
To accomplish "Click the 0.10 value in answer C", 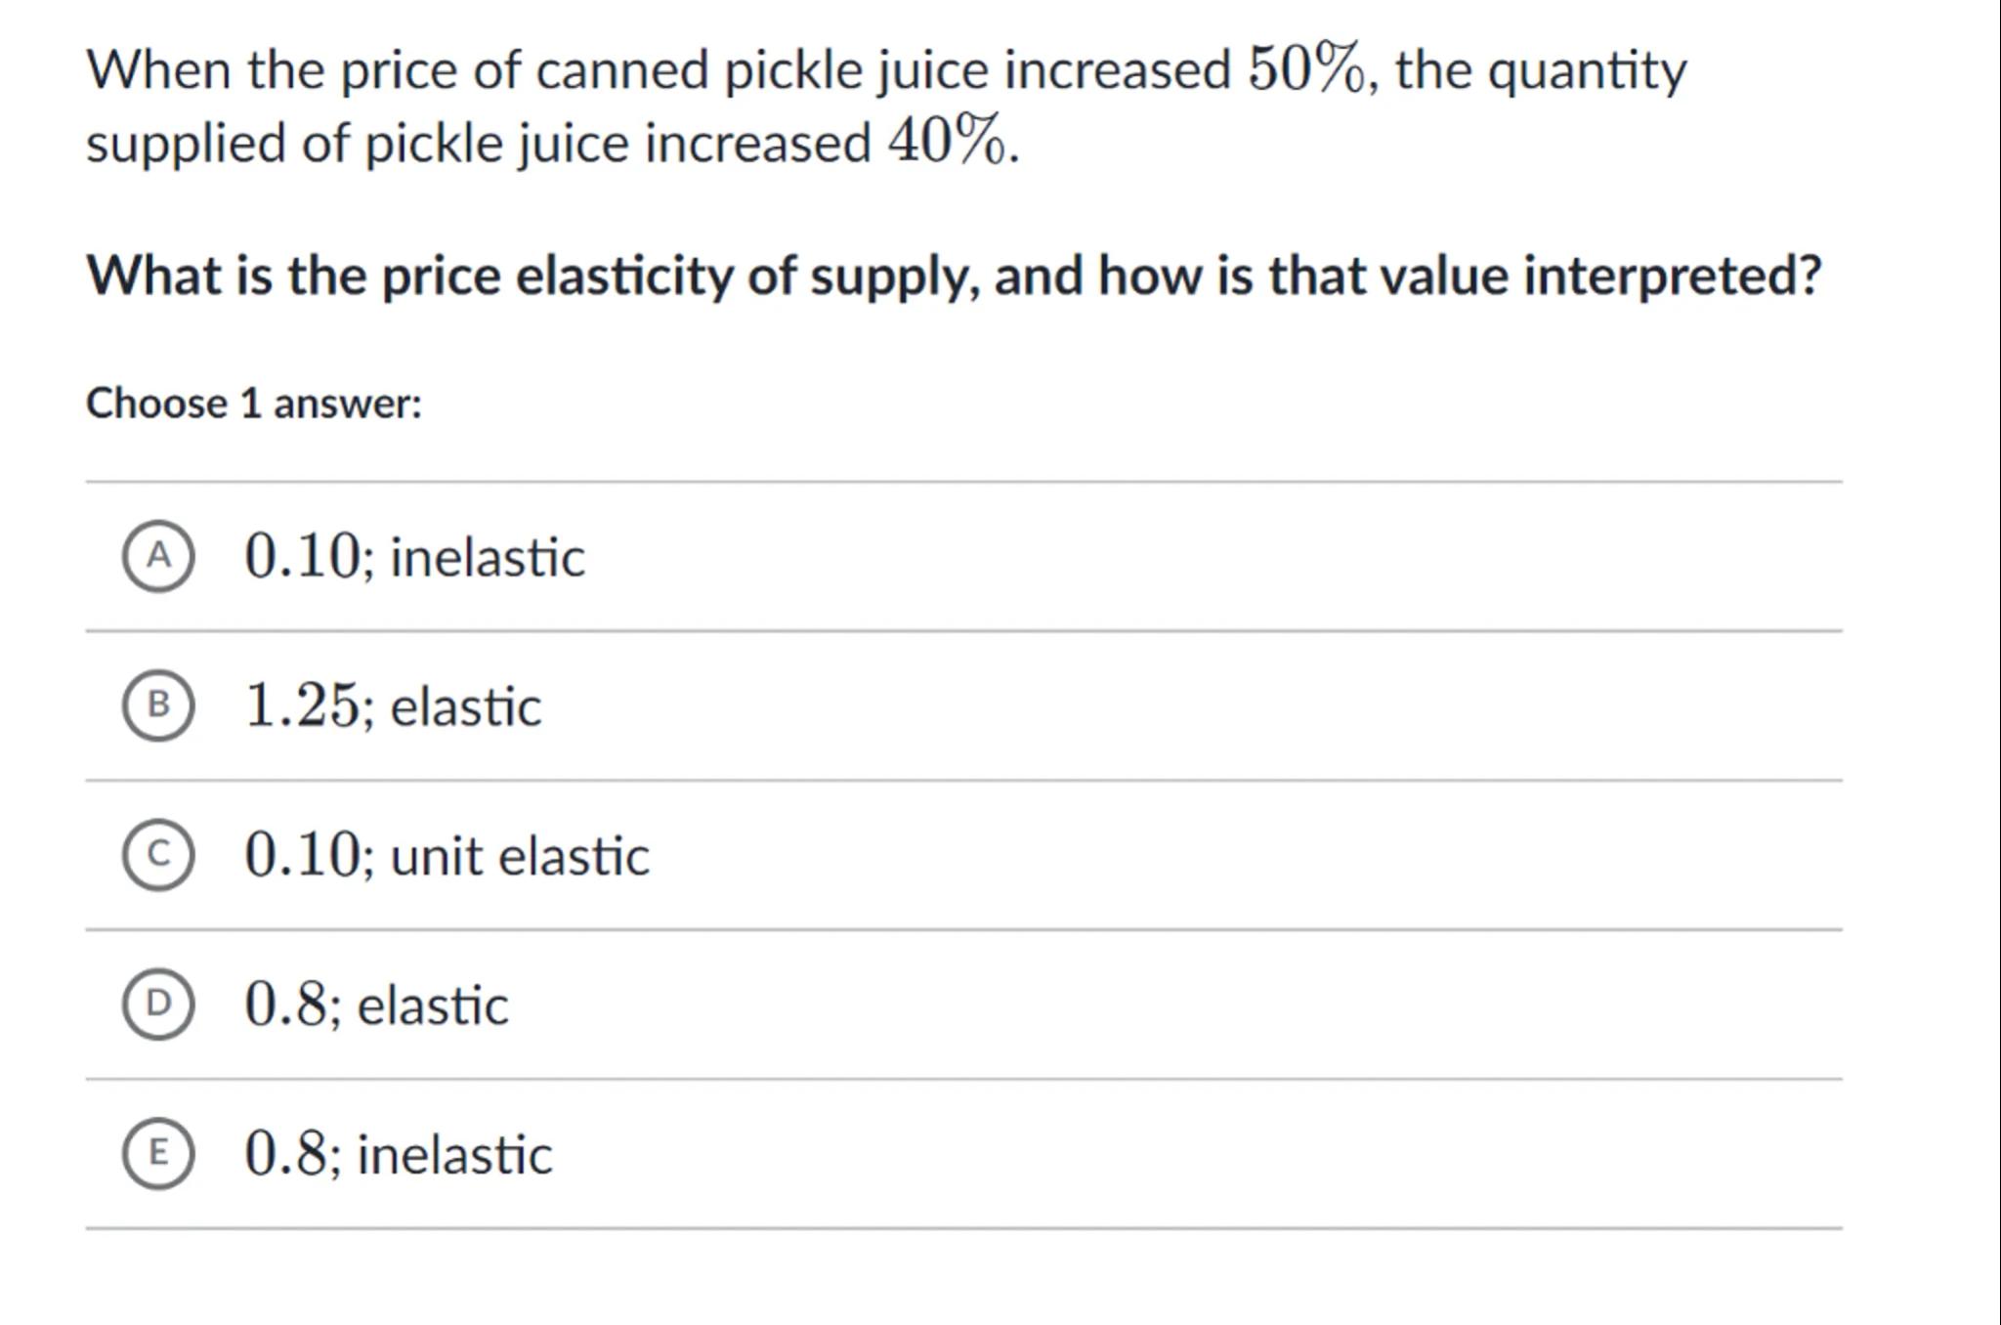I will pyautogui.click(x=302, y=855).
